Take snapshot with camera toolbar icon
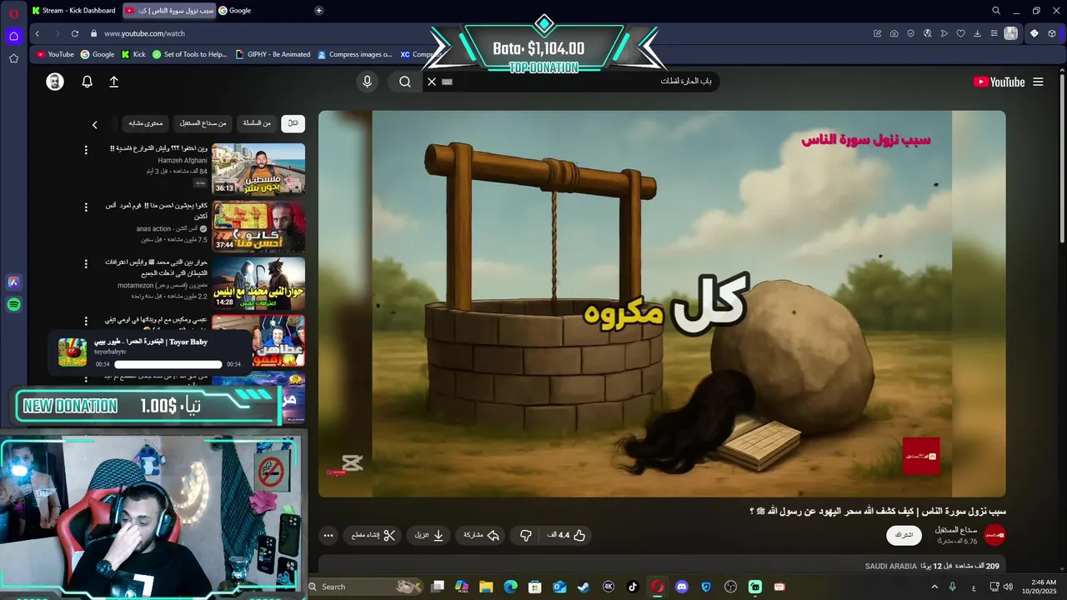Screen dimensions: 1067x600 coord(894,33)
